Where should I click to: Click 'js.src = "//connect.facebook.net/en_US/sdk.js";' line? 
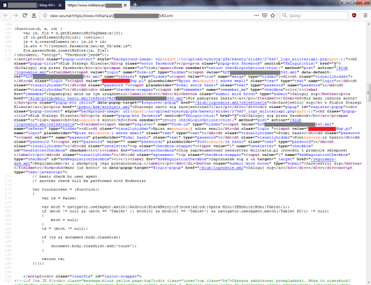click(x=77, y=46)
